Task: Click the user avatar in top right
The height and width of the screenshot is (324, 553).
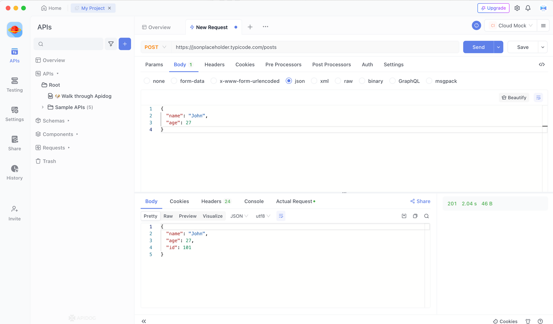Action: point(543,8)
